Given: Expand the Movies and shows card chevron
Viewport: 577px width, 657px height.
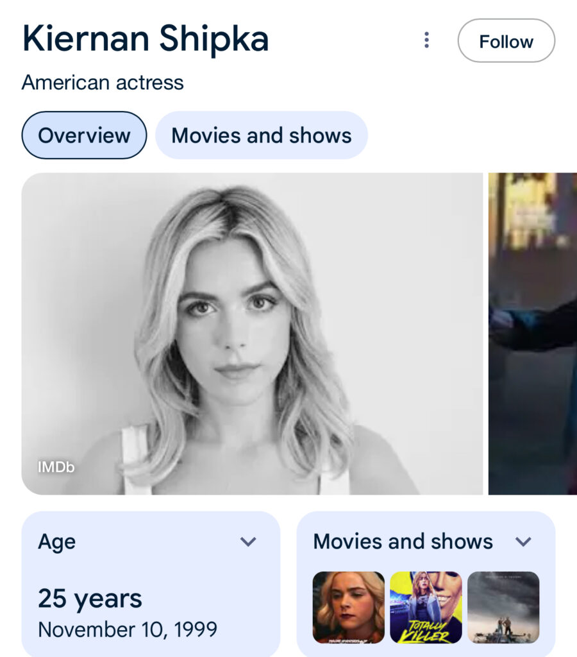Looking at the screenshot, I should click(524, 542).
